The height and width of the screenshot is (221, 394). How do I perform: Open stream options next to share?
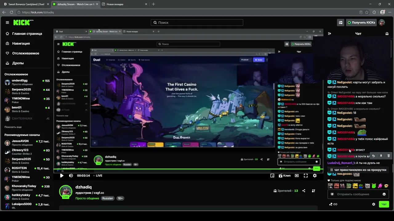tap(313, 191)
